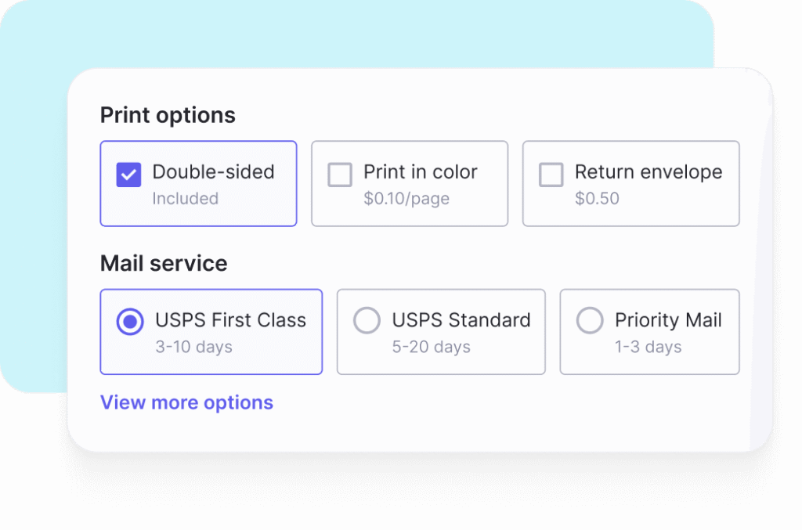Screen dimensions: 802x530
Task: Click the Mail service heading
Action: [163, 264]
